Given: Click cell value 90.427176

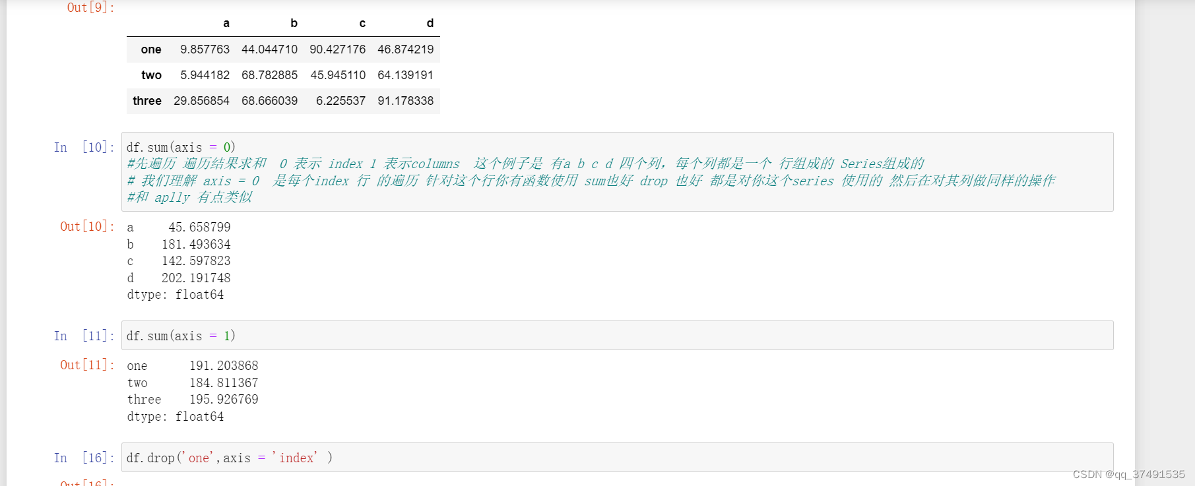Looking at the screenshot, I should point(337,49).
